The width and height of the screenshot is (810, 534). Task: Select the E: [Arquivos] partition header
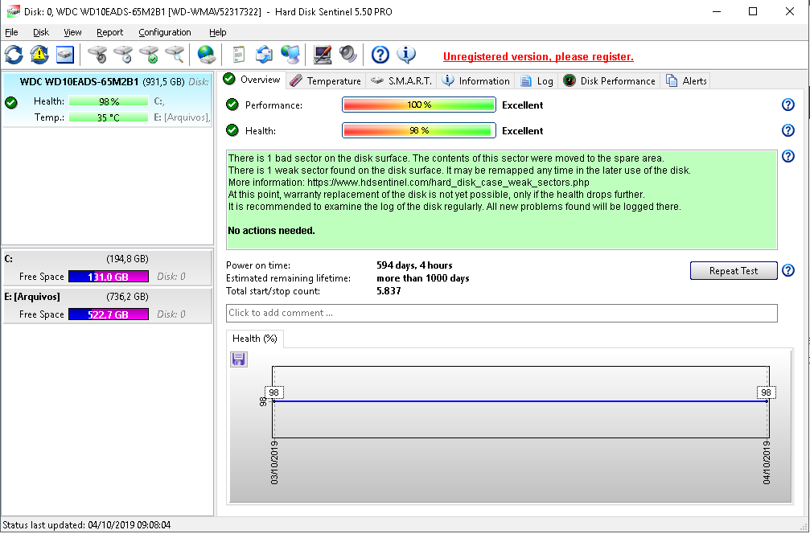tap(108, 297)
